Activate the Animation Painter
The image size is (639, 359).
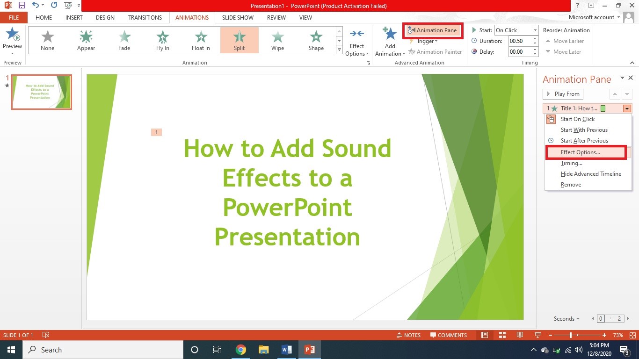tap(436, 51)
